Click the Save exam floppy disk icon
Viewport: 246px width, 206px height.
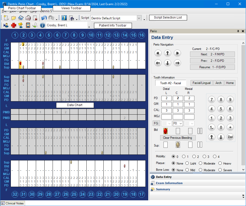(21, 18)
